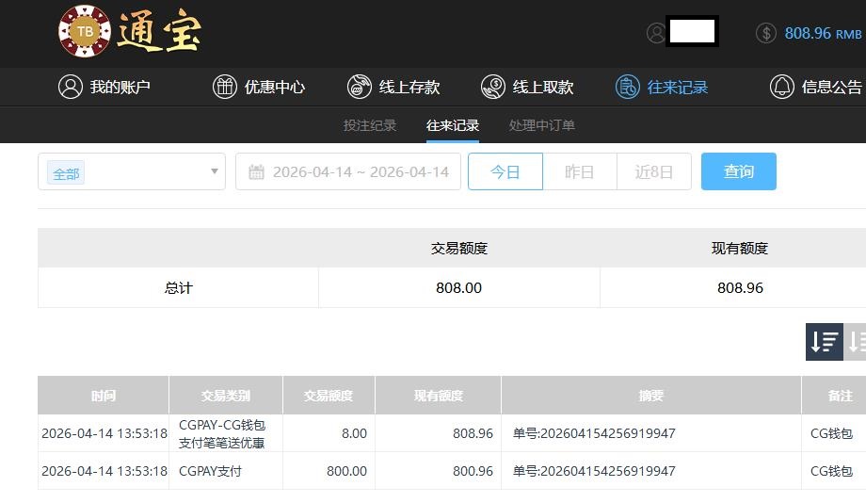Click the dollar balance icon
This screenshot has width=866, height=503.
click(766, 33)
